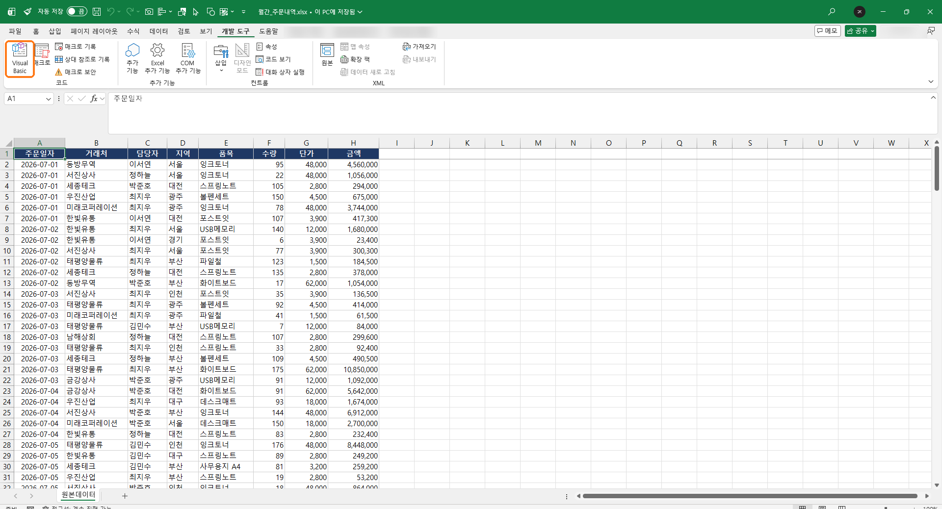
Task: Start 매크로 기록 (Record Macro)
Action: (x=76, y=47)
